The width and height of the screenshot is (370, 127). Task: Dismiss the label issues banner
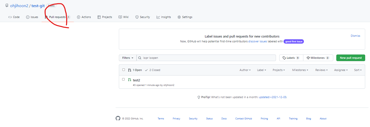355,36
